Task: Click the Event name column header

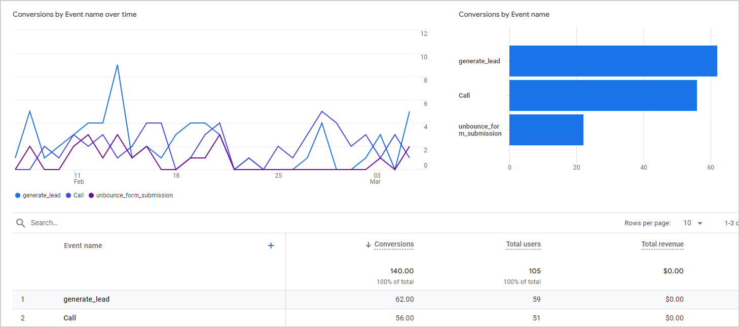Action: (83, 245)
